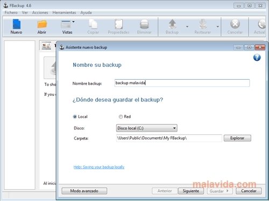Click the blue help question icon
This screenshot has width=269, height=201.
click(257, 58)
